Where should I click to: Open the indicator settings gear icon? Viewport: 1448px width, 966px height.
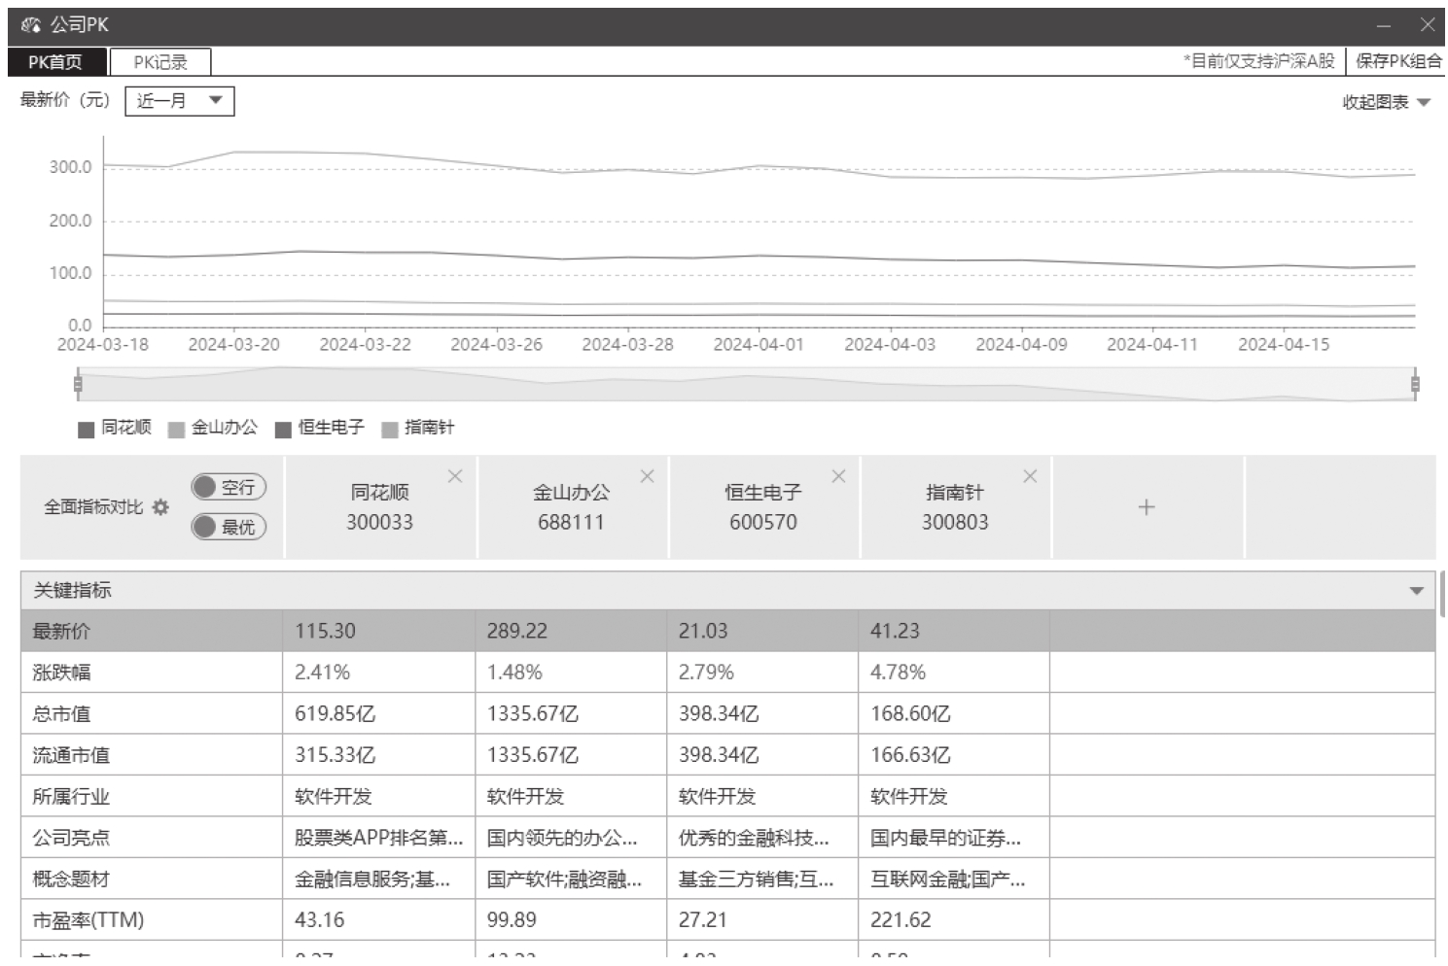click(161, 507)
